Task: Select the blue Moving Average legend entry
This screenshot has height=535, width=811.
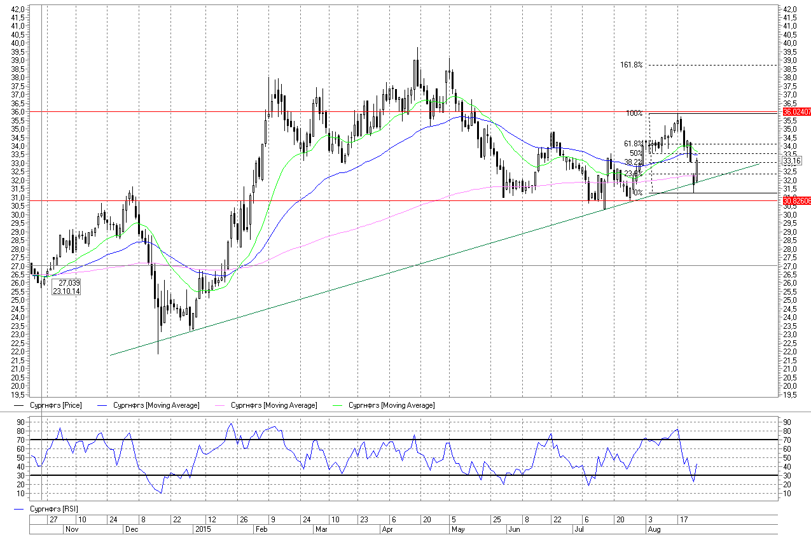Action: [156, 405]
